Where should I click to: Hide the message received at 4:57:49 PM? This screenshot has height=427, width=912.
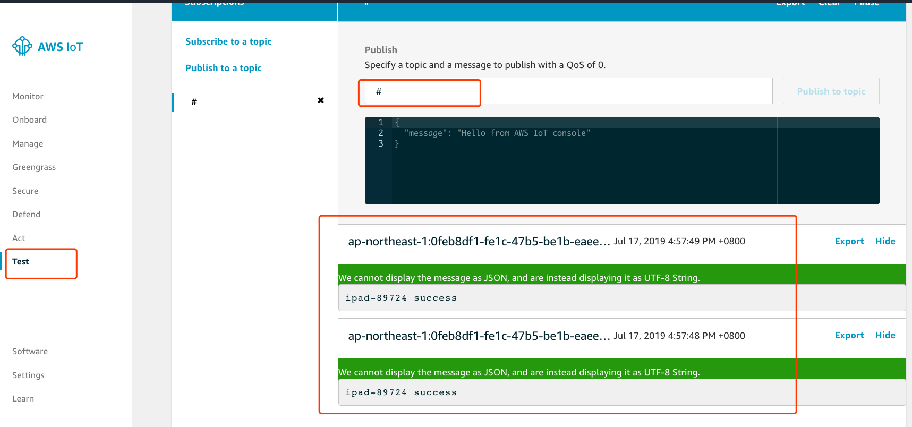pyautogui.click(x=885, y=241)
